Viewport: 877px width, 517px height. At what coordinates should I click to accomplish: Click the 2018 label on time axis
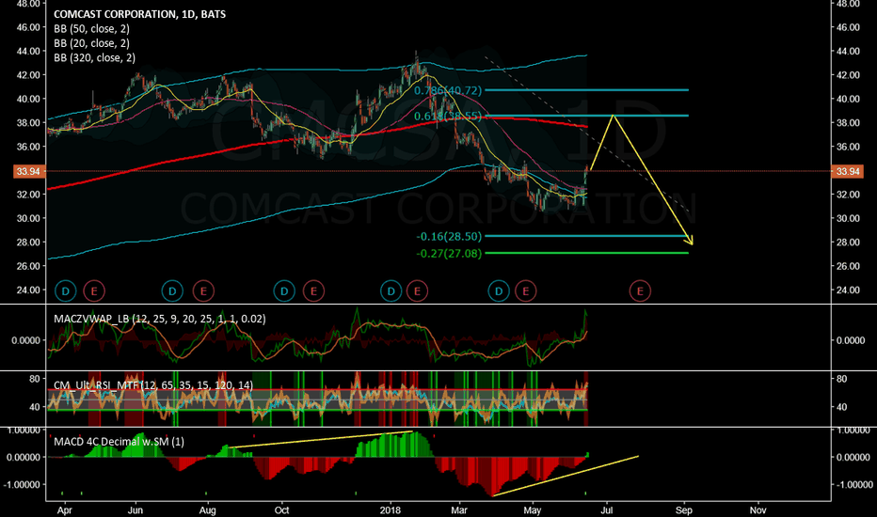click(391, 509)
